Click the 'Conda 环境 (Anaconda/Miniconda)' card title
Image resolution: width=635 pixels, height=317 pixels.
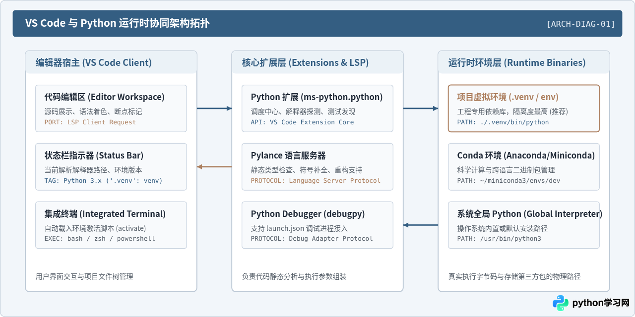tap(526, 156)
